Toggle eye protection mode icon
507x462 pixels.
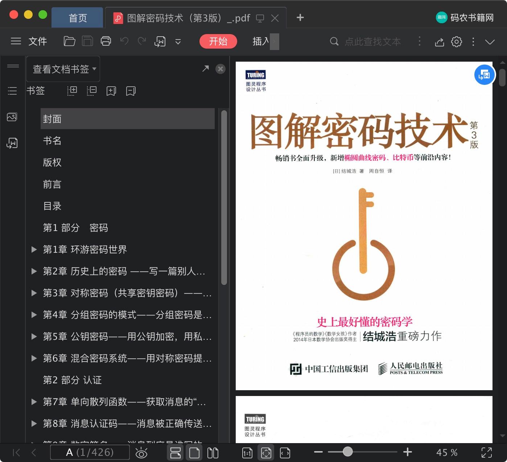coord(141,453)
